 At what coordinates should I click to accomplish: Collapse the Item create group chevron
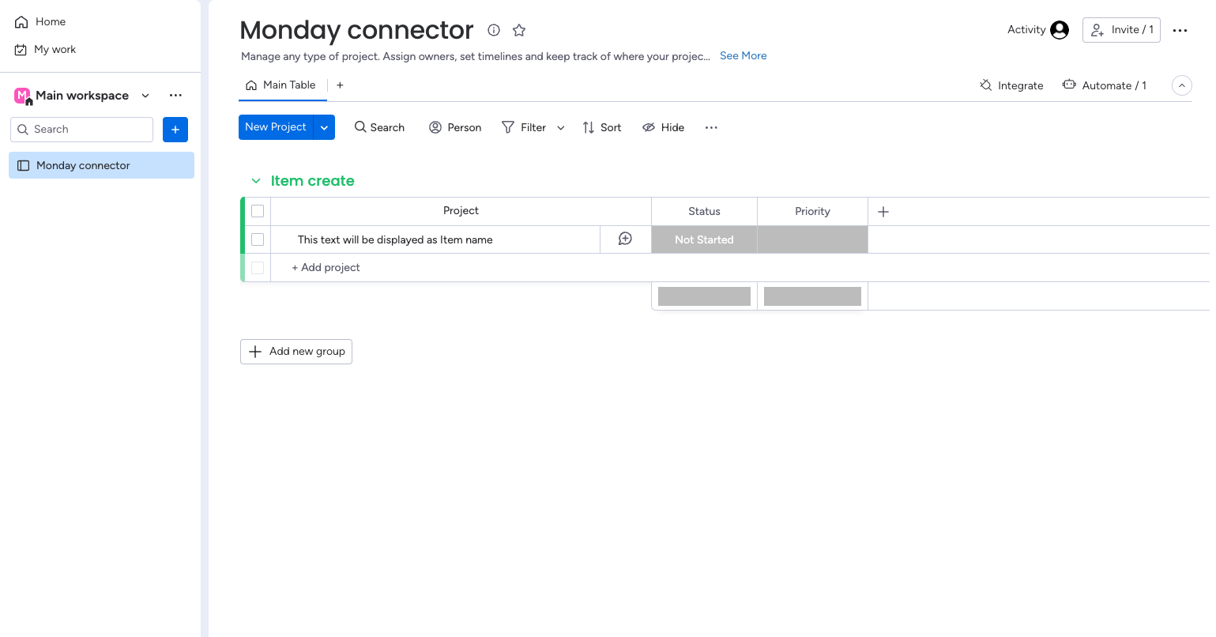pos(256,181)
